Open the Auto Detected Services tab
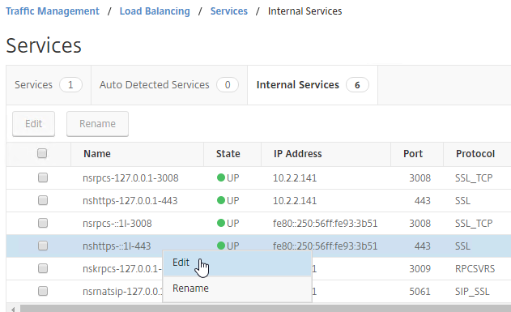 pos(169,85)
